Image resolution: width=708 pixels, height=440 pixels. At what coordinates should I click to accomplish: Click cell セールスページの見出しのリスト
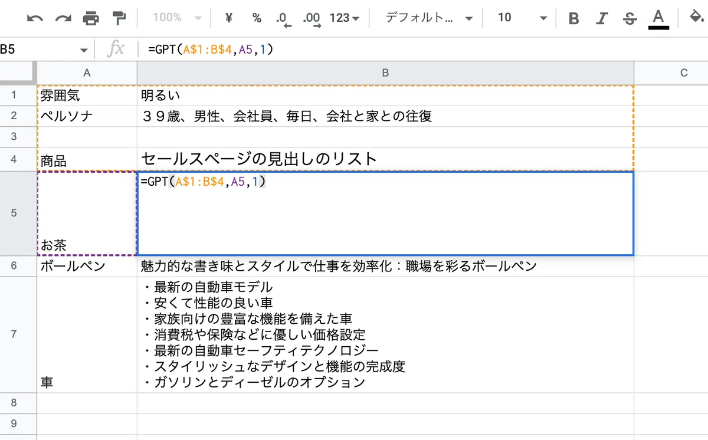point(385,159)
